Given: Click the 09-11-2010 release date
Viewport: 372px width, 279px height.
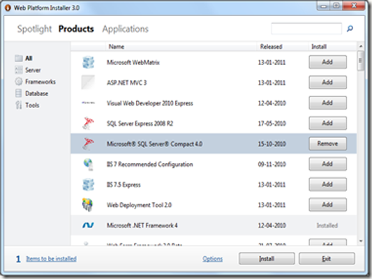Looking at the screenshot, I should click(x=272, y=165).
